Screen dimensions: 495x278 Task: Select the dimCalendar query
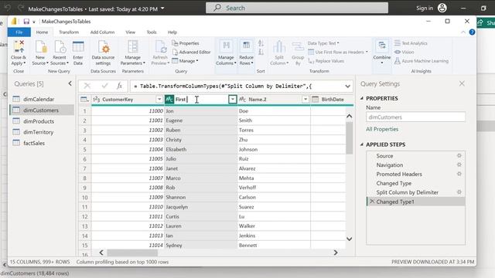coord(43,99)
